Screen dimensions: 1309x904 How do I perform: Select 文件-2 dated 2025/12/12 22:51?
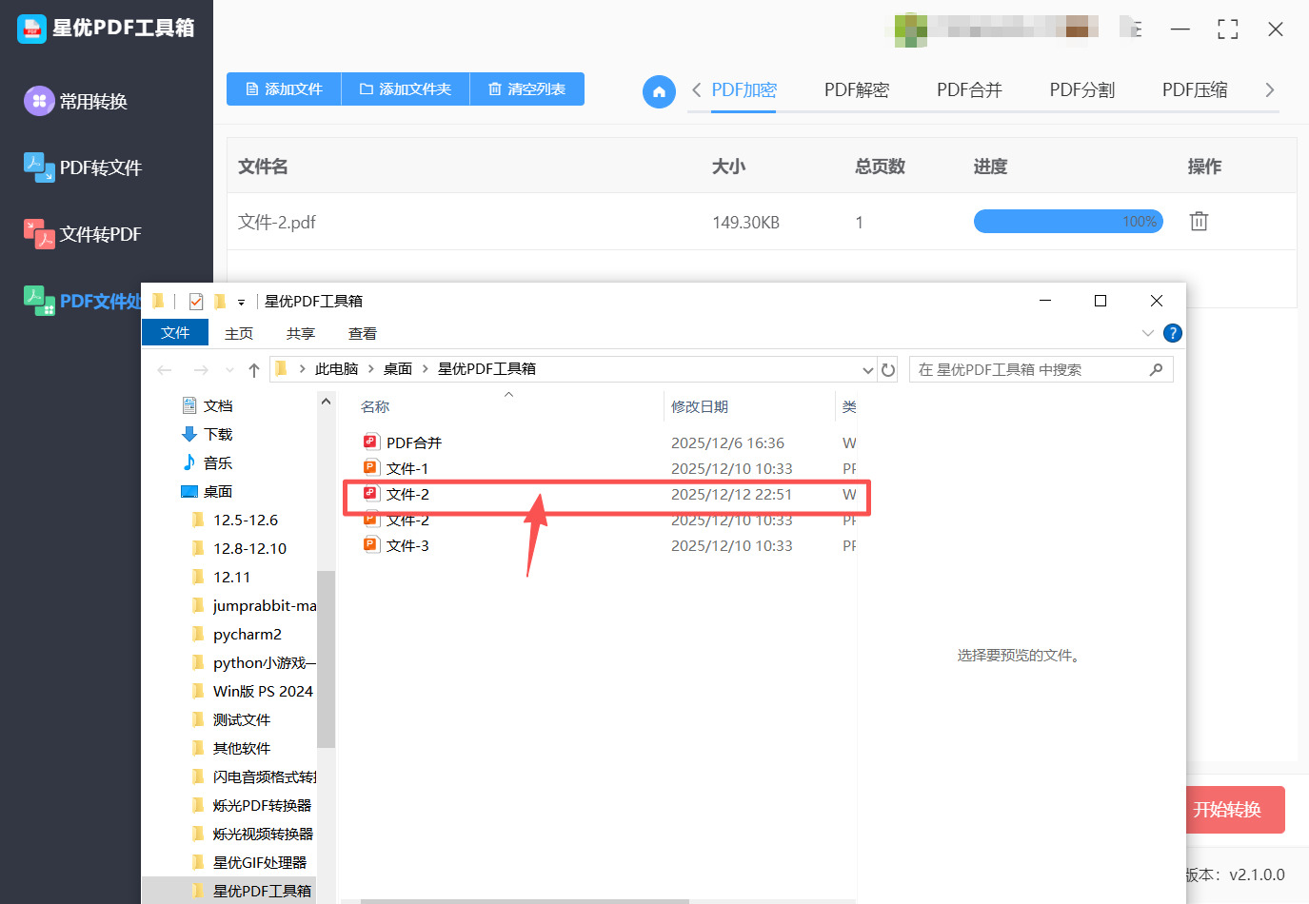coord(606,495)
